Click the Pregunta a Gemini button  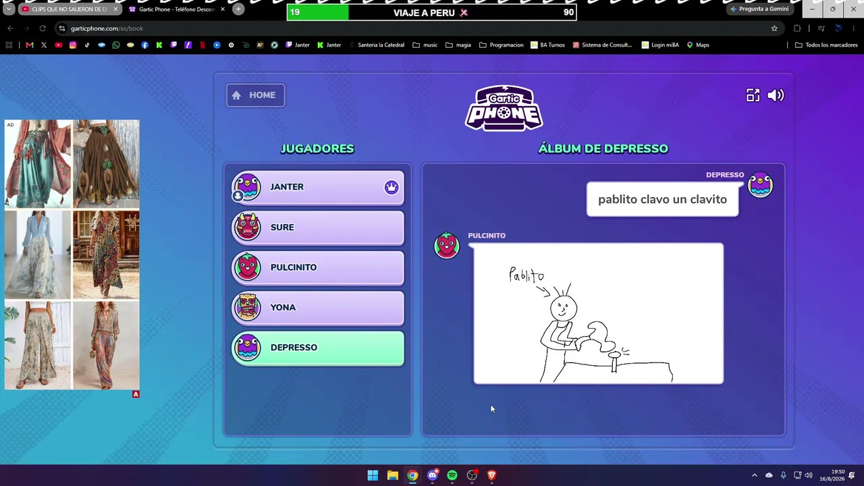click(x=759, y=9)
